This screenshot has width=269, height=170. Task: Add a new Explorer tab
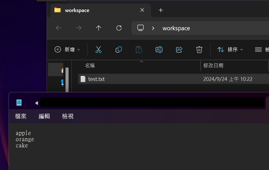coord(161,10)
